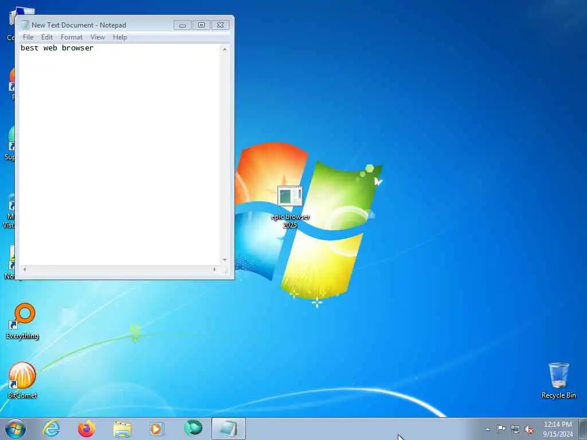Click the Notepad taskbar button
The image size is (587, 440).
click(228, 429)
